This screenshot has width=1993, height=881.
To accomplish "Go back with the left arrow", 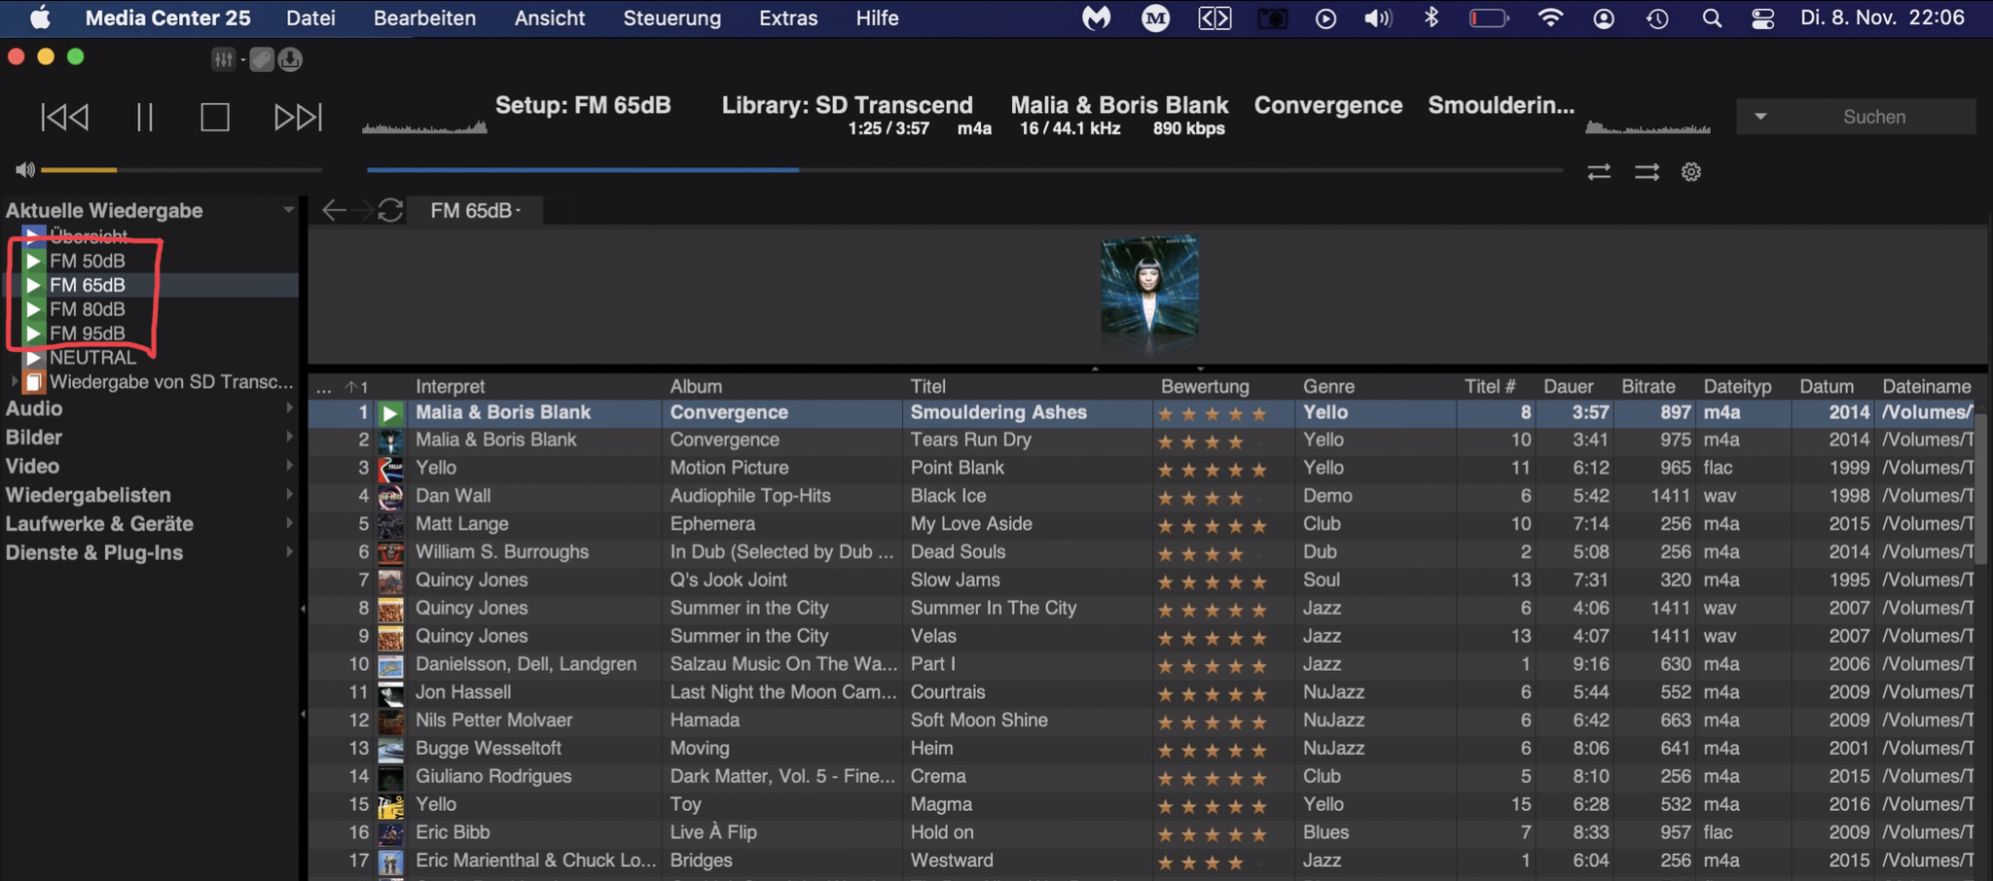I will [x=334, y=210].
